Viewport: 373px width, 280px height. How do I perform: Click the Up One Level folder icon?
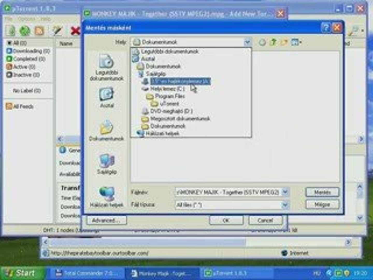[273, 42]
